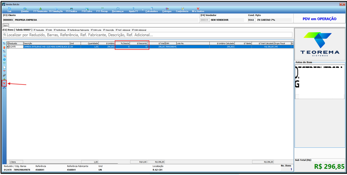The width and height of the screenshot is (347, 175).
Task: Save the sale using F10 Salva
Action: click(87, 10)
